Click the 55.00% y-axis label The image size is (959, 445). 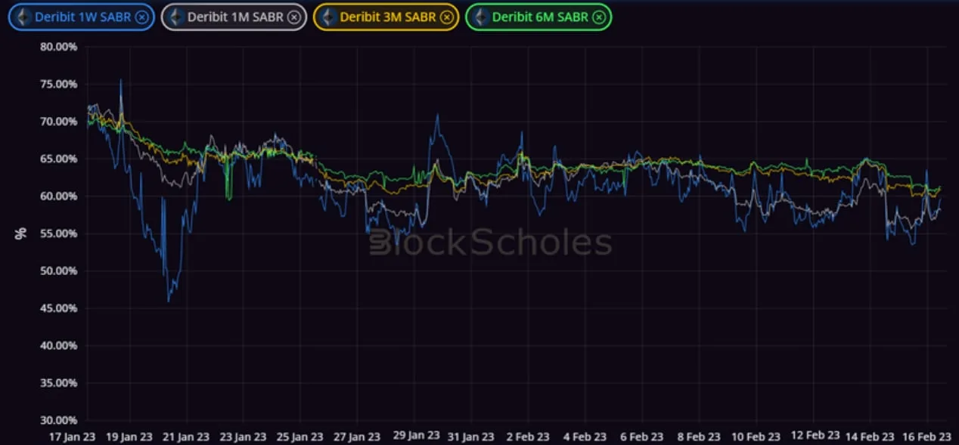tap(59, 233)
